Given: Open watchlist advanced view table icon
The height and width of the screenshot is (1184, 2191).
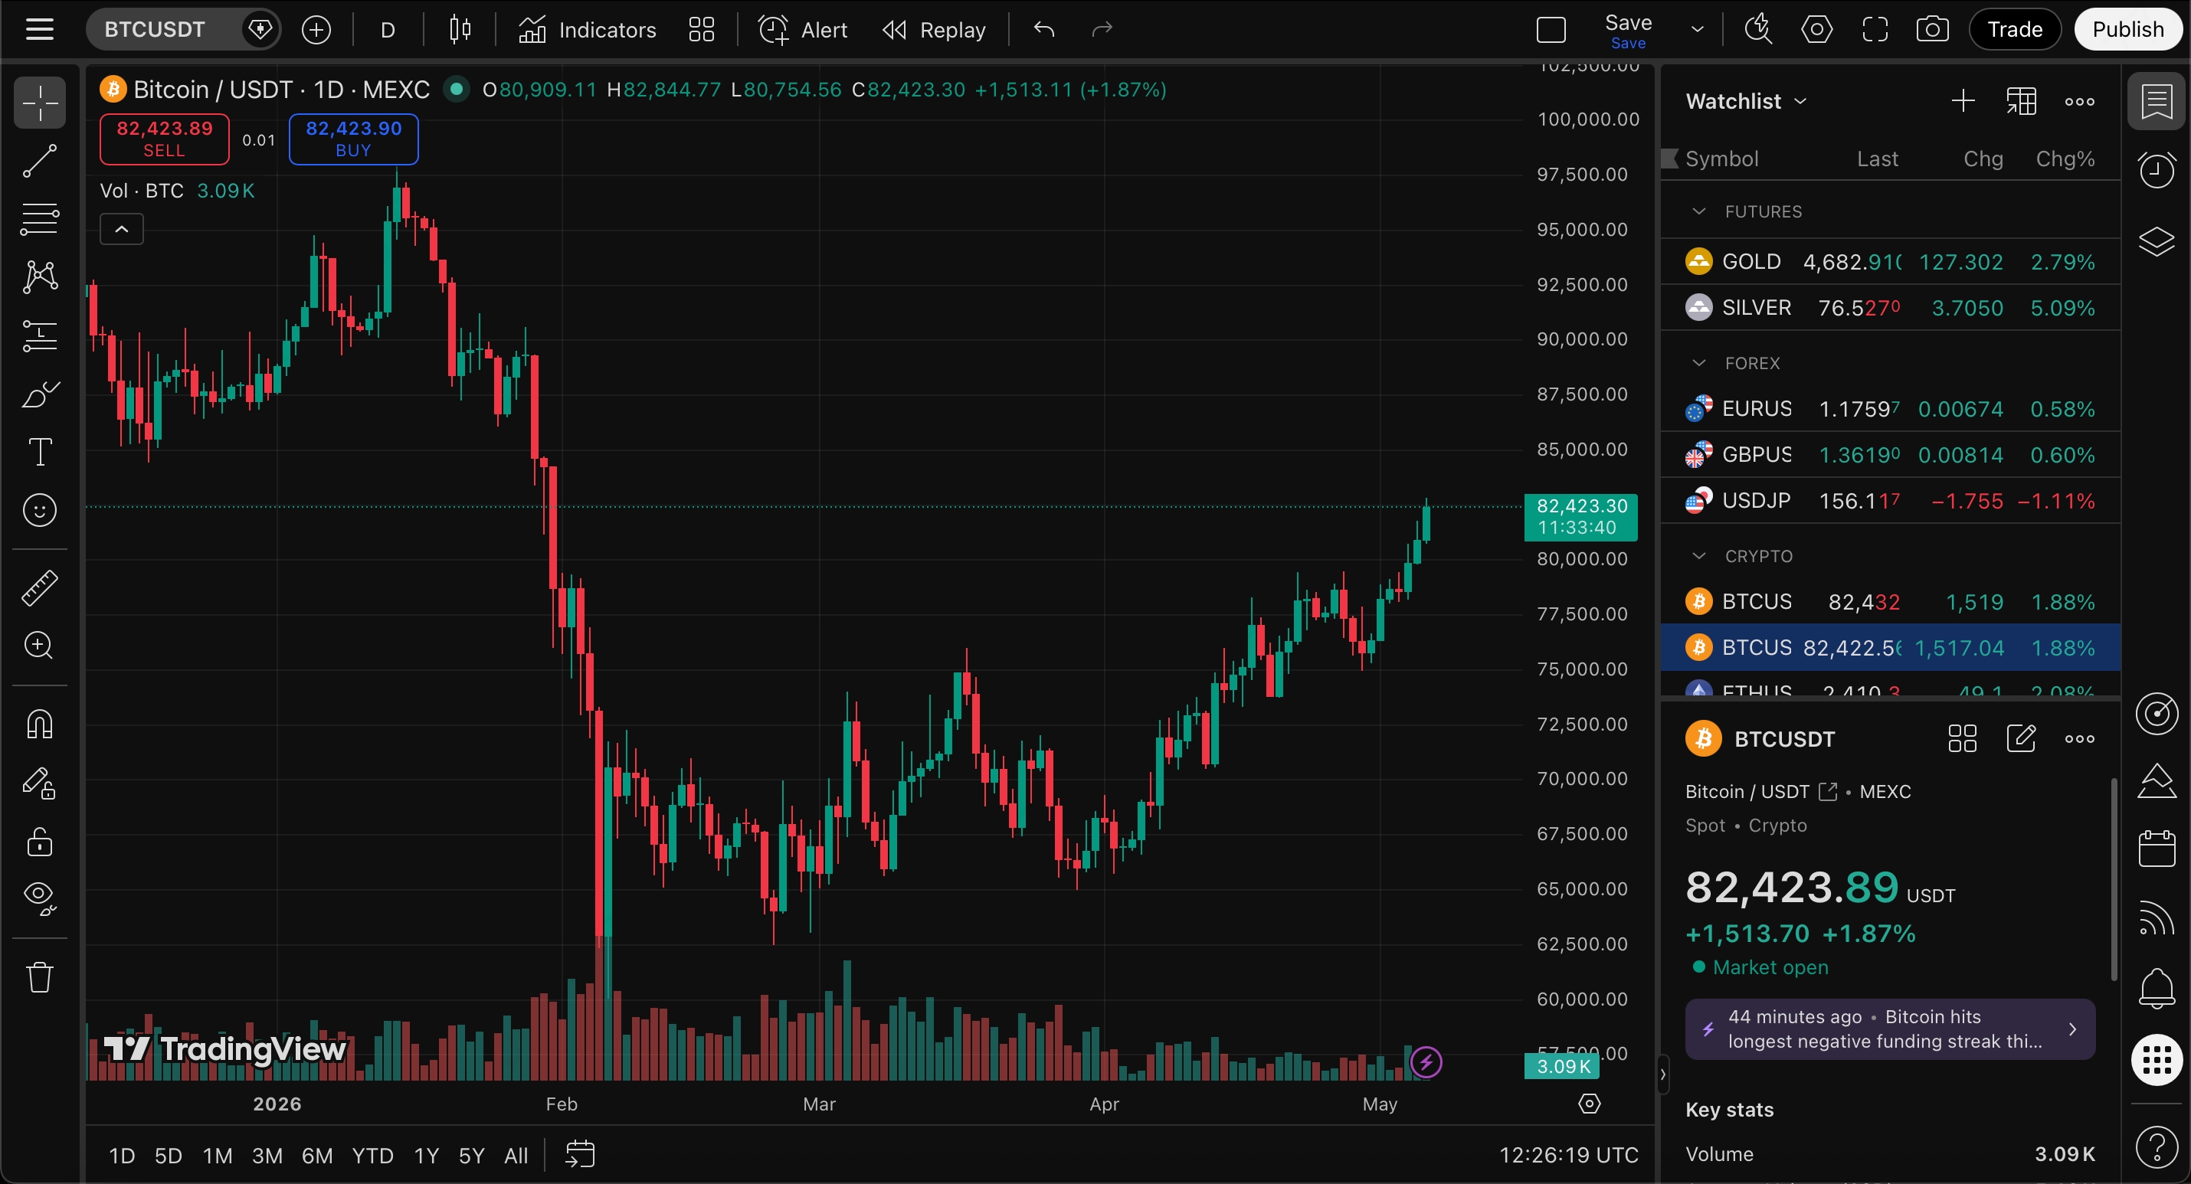Looking at the screenshot, I should point(2022,101).
